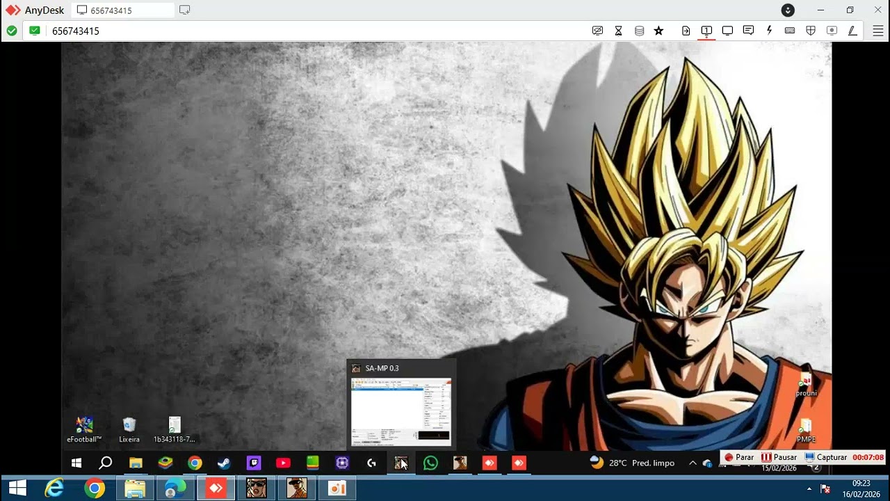This screenshot has height=501, width=890.
Task: Click the second AnyDesk icon on remote taskbar
Action: tap(519, 463)
